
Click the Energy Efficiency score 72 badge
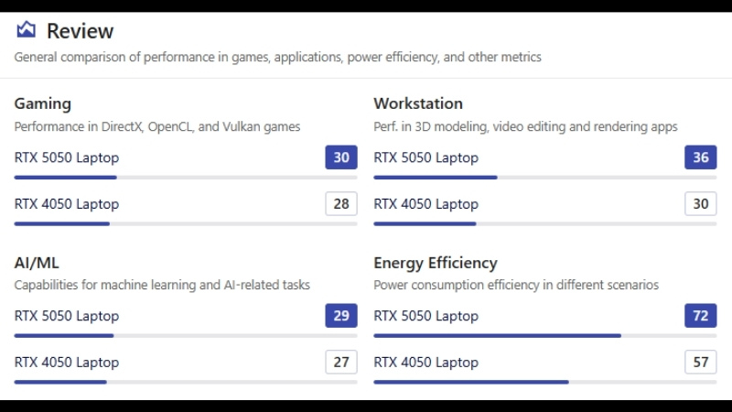(701, 316)
